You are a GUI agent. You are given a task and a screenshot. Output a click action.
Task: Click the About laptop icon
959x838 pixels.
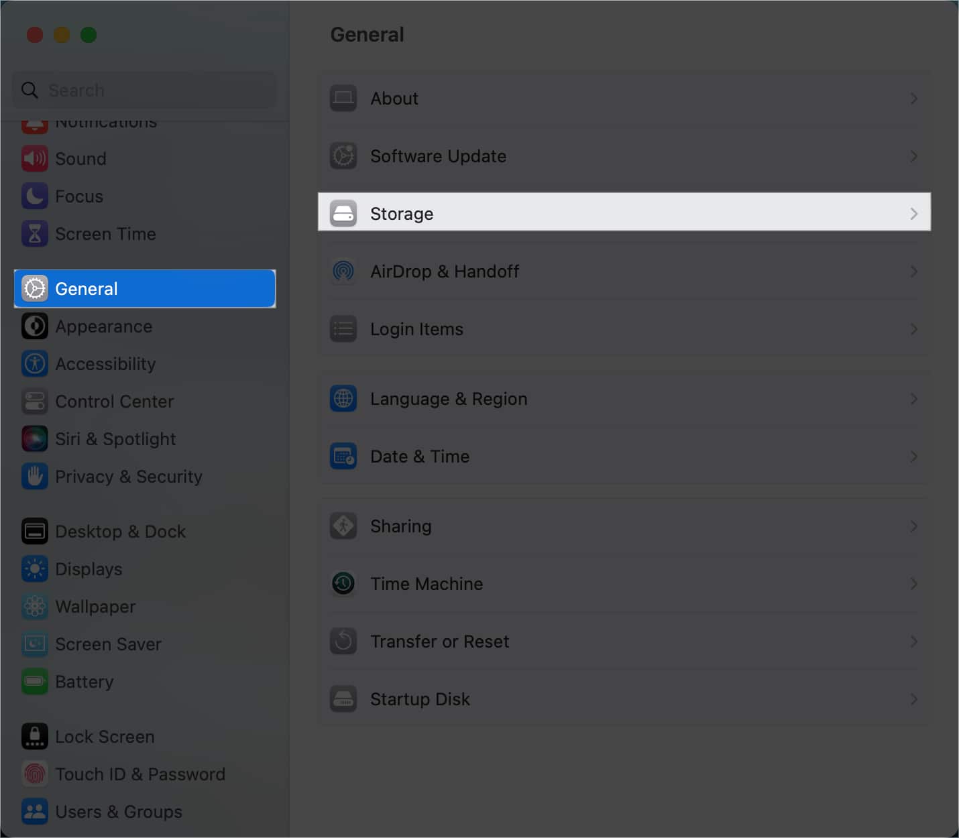343,99
